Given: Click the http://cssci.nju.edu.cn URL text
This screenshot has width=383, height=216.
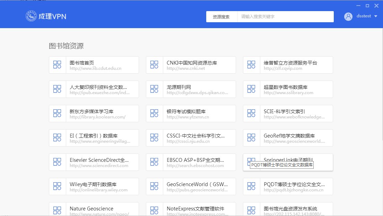Looking at the screenshot, I should tap(188, 141).
